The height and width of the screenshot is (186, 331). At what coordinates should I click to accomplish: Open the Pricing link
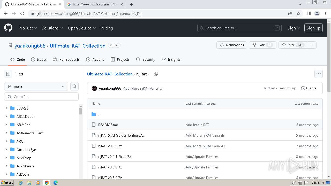click(x=107, y=28)
